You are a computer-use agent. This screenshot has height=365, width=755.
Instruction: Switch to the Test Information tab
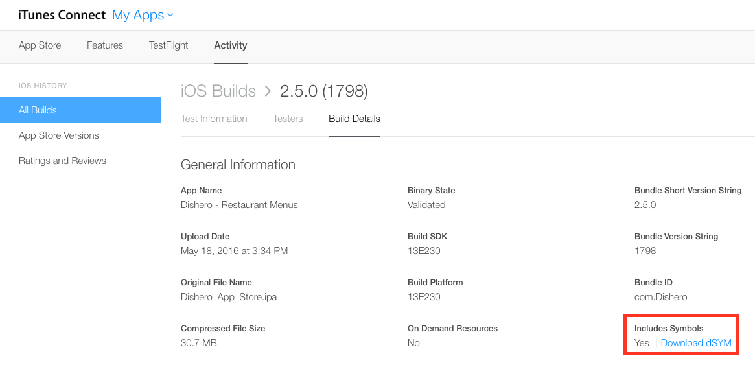tap(214, 119)
